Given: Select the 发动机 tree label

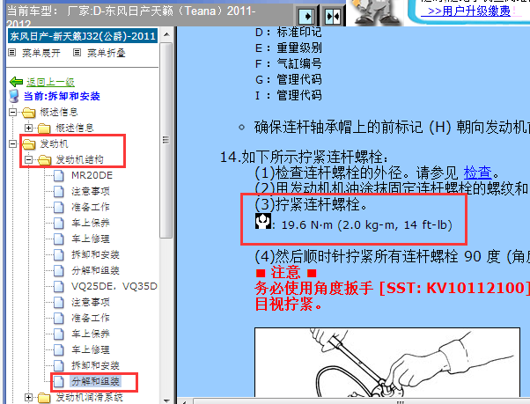Looking at the screenshot, I should click(54, 143).
